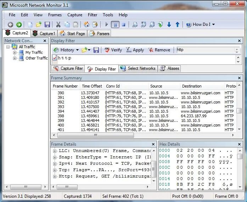Image resolution: width=247 pixels, height=202 pixels.
Task: Open the Frames menu
Action: [55, 15]
